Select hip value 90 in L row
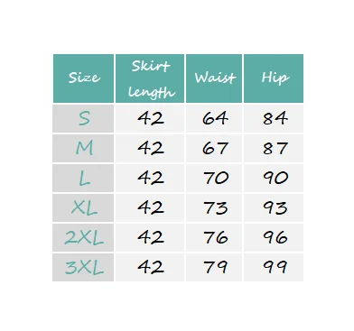 pos(274,178)
